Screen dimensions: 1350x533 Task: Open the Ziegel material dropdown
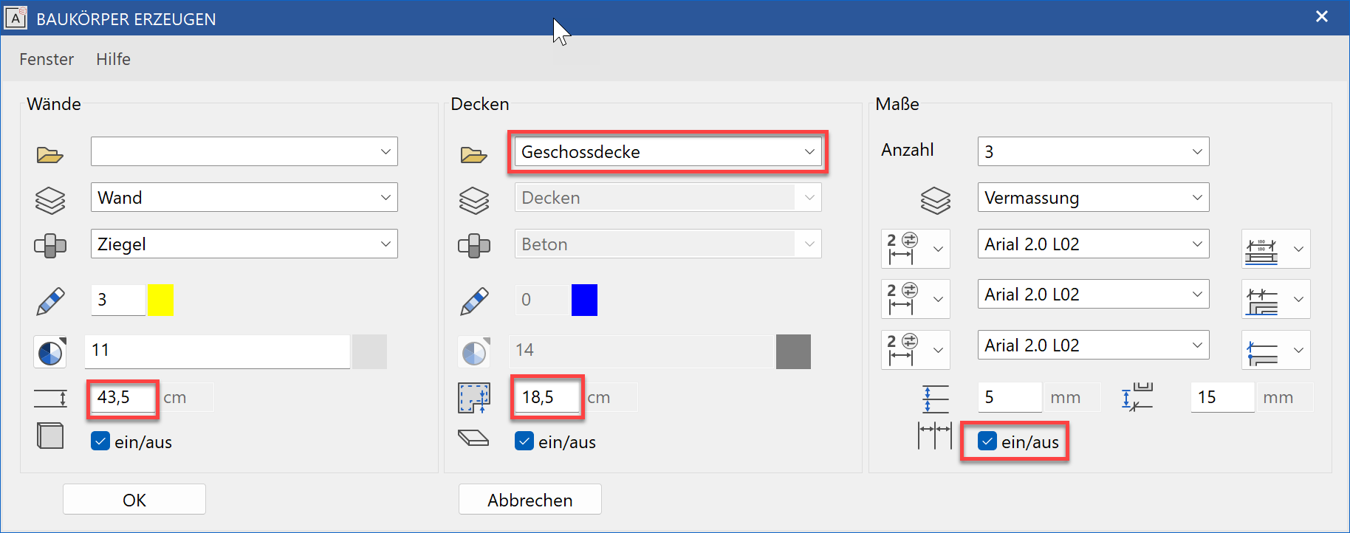(x=244, y=244)
